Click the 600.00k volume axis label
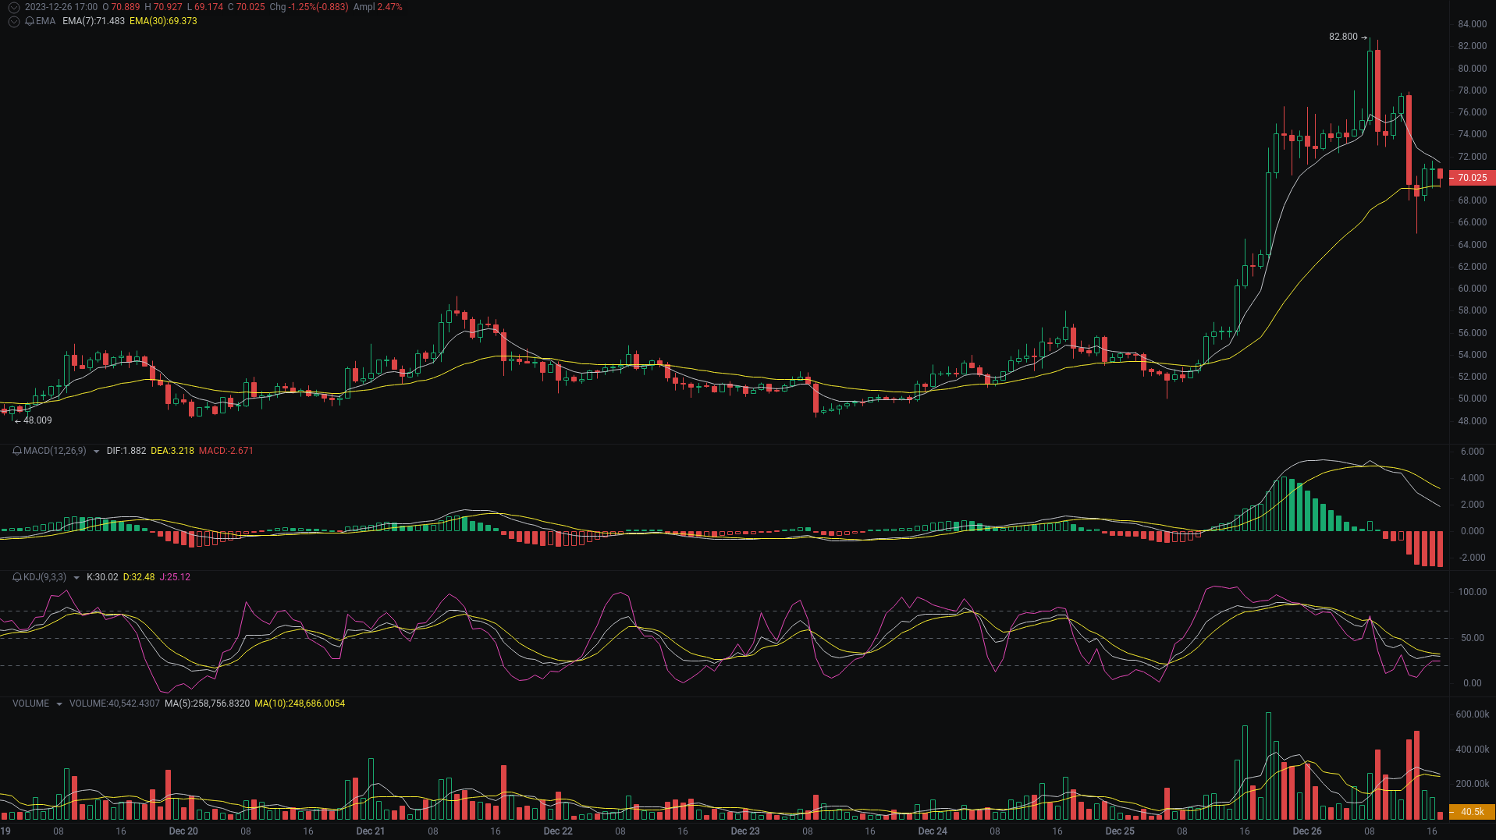Screen dimensions: 1496x840 coord(1473,714)
